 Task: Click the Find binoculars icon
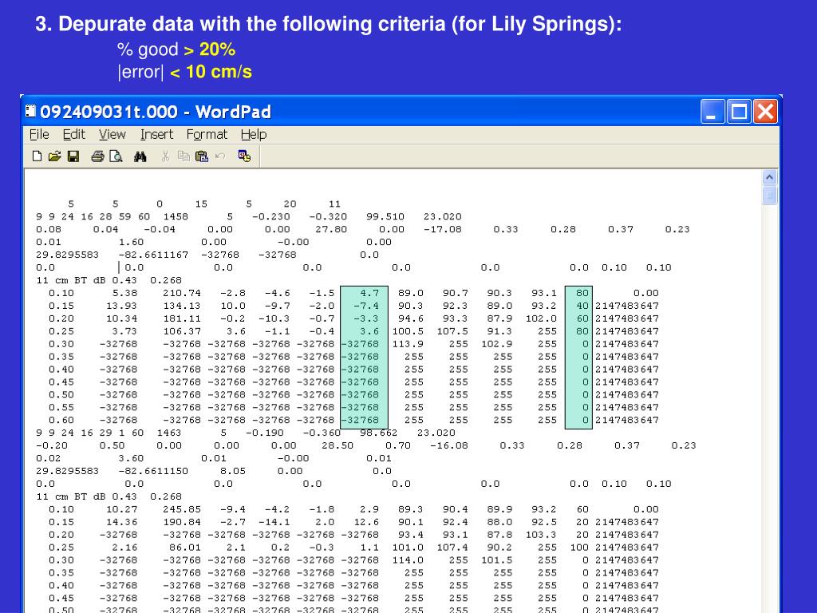[140, 156]
